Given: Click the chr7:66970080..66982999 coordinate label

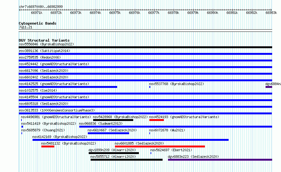Looking at the screenshot, I should pyautogui.click(x=41, y=7).
